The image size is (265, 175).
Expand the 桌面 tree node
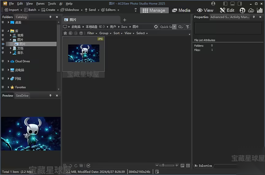coord(9,22)
